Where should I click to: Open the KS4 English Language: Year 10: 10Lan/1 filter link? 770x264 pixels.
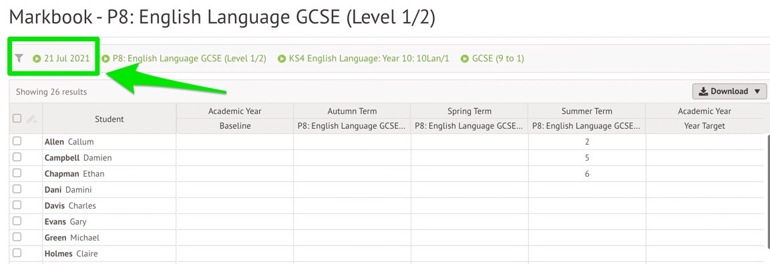tap(369, 58)
